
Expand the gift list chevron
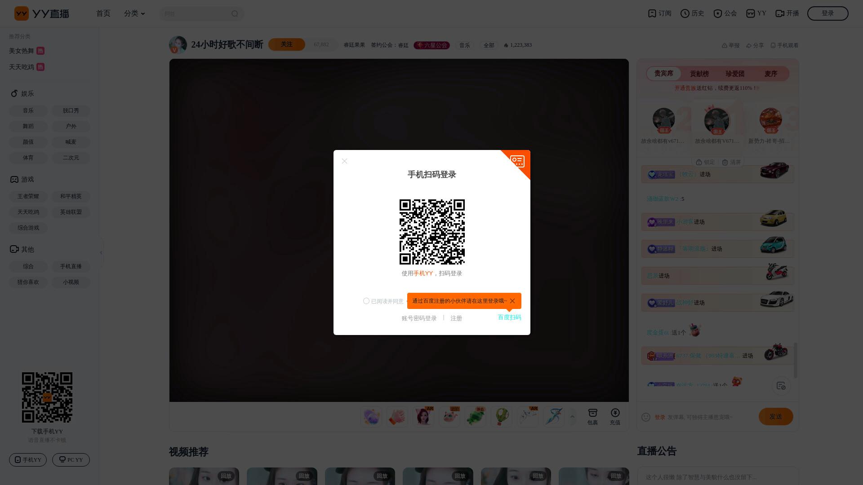[x=572, y=417]
